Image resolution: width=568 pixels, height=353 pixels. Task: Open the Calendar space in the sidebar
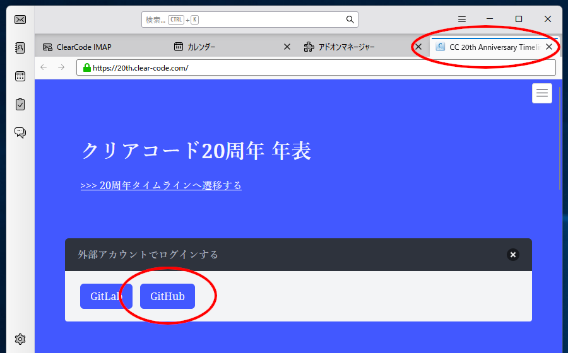coord(20,76)
